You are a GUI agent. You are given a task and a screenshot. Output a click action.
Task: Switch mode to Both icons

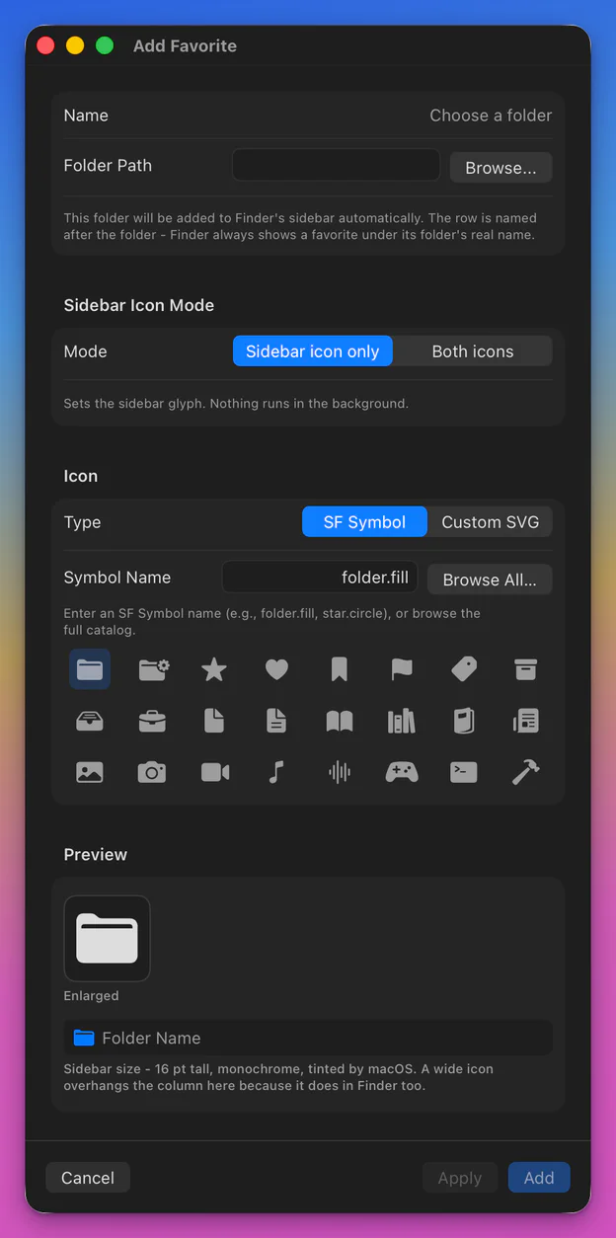point(473,351)
